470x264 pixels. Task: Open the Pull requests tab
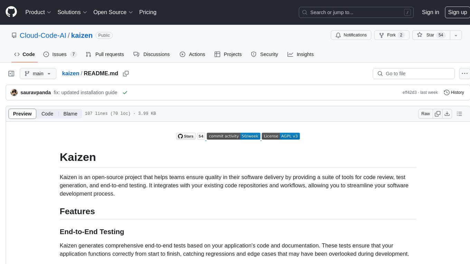(x=105, y=54)
